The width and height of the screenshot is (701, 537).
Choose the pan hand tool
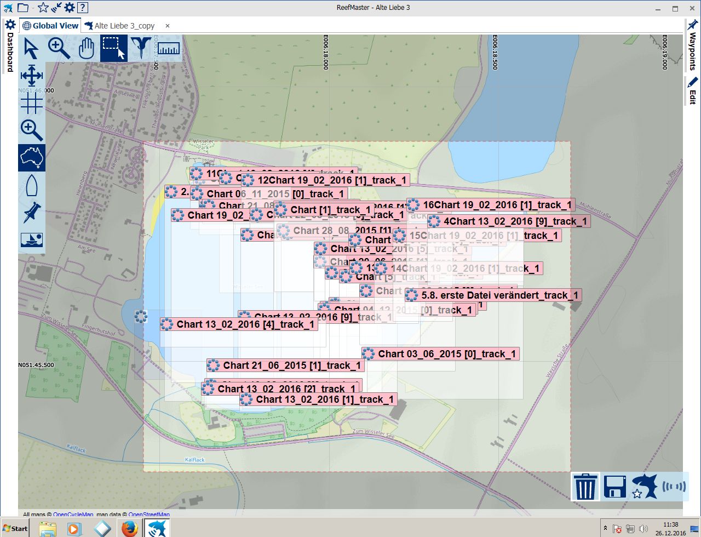87,49
